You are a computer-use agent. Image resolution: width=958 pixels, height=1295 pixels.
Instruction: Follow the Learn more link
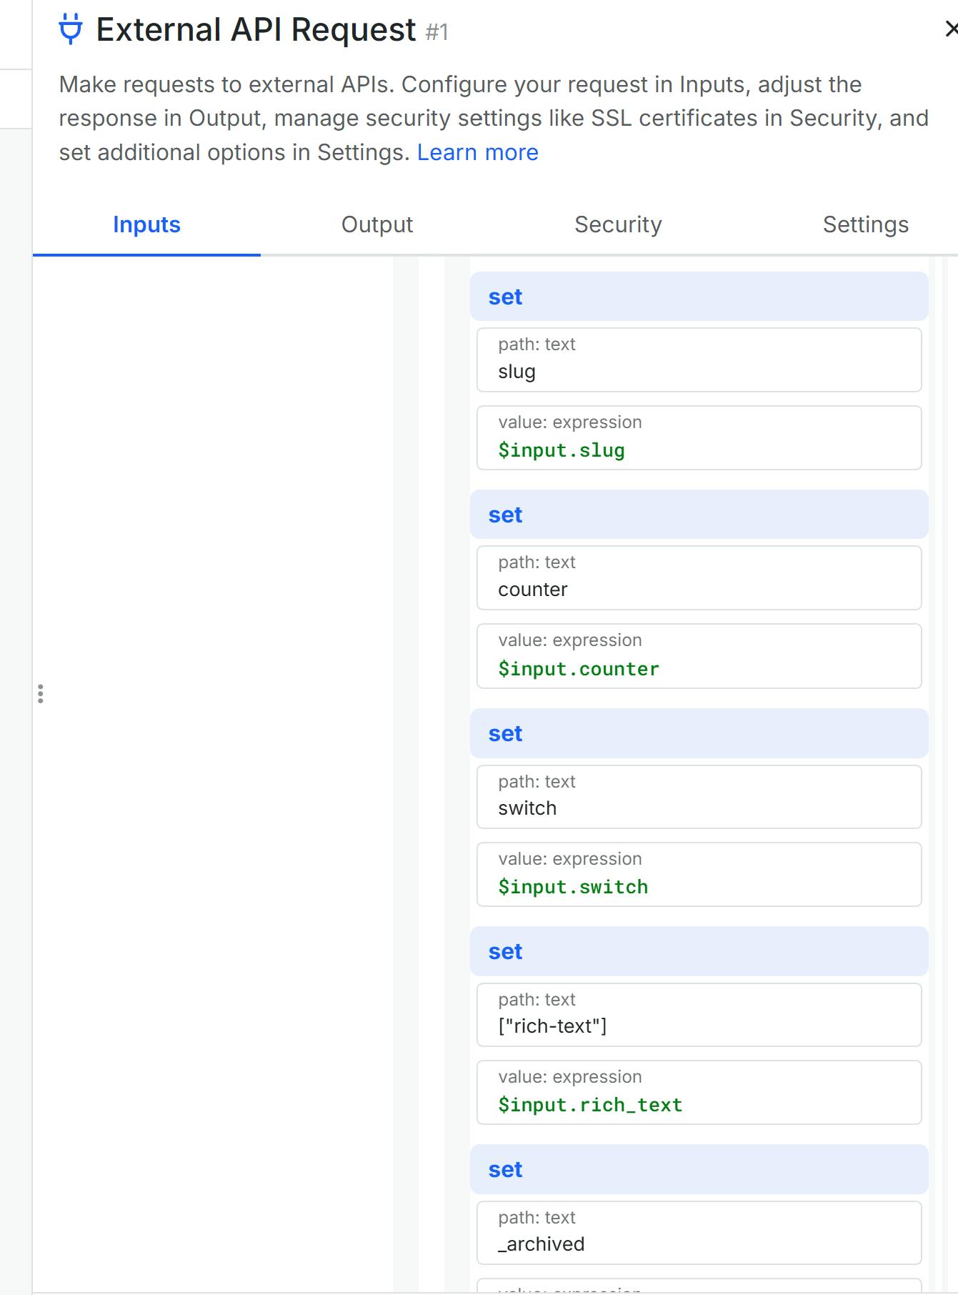(477, 152)
